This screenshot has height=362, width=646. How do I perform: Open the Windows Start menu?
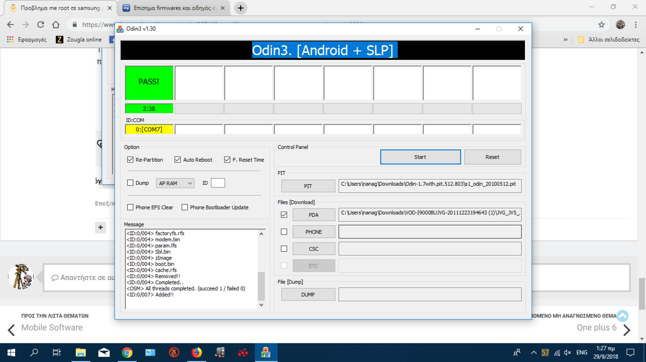pyautogui.click(x=11, y=352)
